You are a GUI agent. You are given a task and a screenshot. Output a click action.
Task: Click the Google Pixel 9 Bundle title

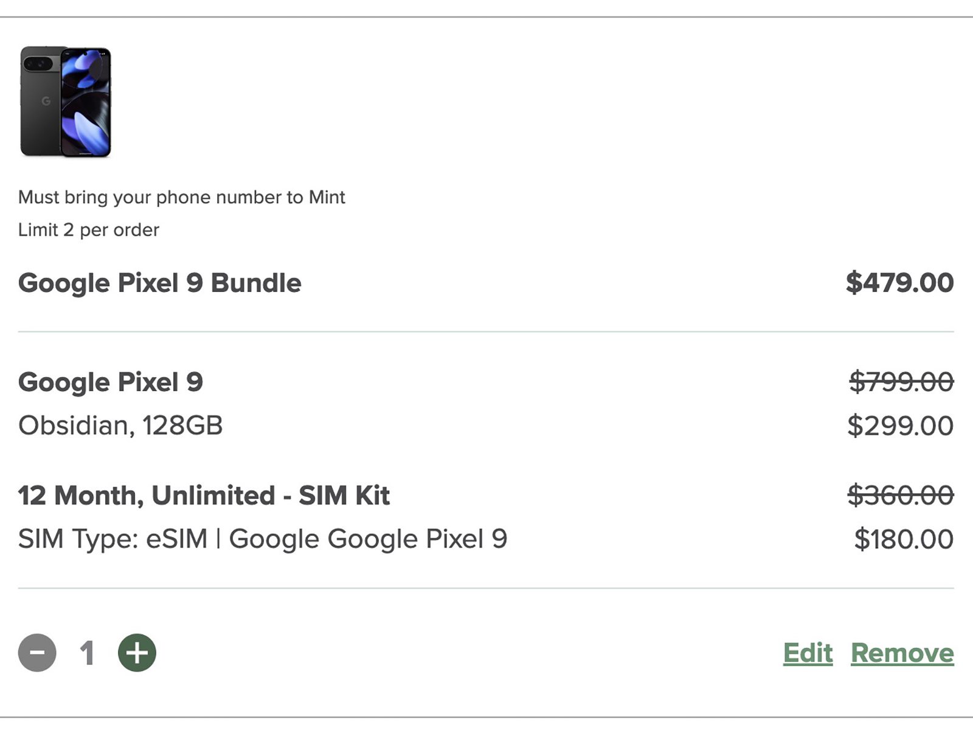(x=159, y=283)
